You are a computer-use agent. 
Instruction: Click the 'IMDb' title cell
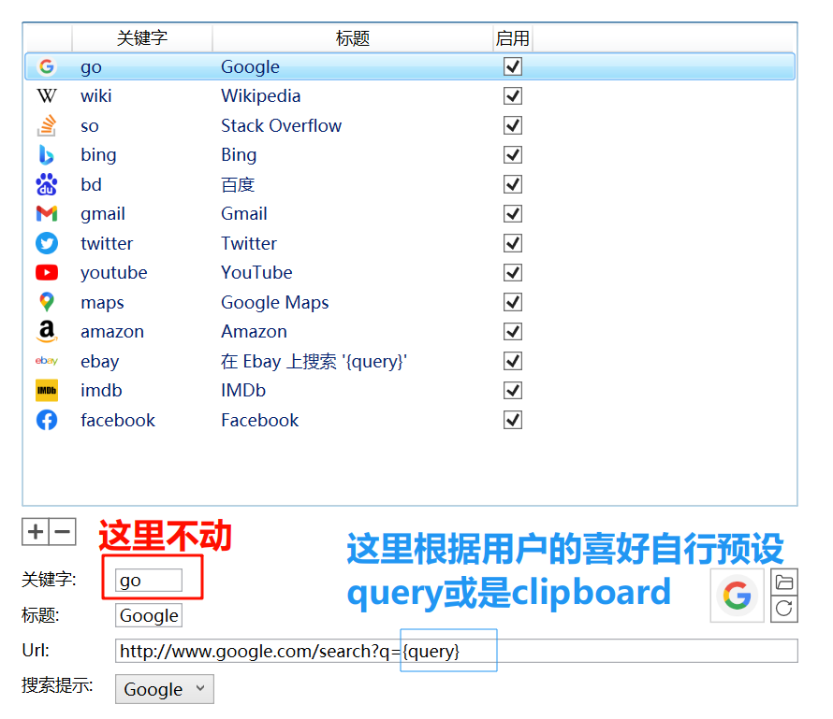[x=243, y=391]
